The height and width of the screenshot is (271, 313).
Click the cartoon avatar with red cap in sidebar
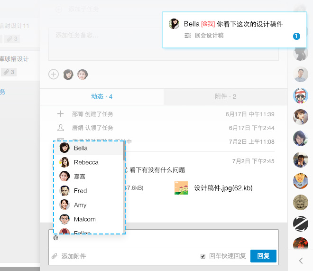tap(301, 95)
